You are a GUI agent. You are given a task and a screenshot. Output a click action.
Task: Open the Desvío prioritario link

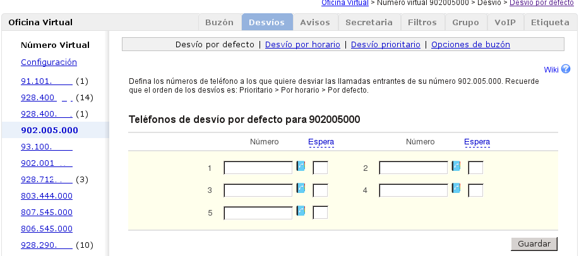[x=385, y=45]
